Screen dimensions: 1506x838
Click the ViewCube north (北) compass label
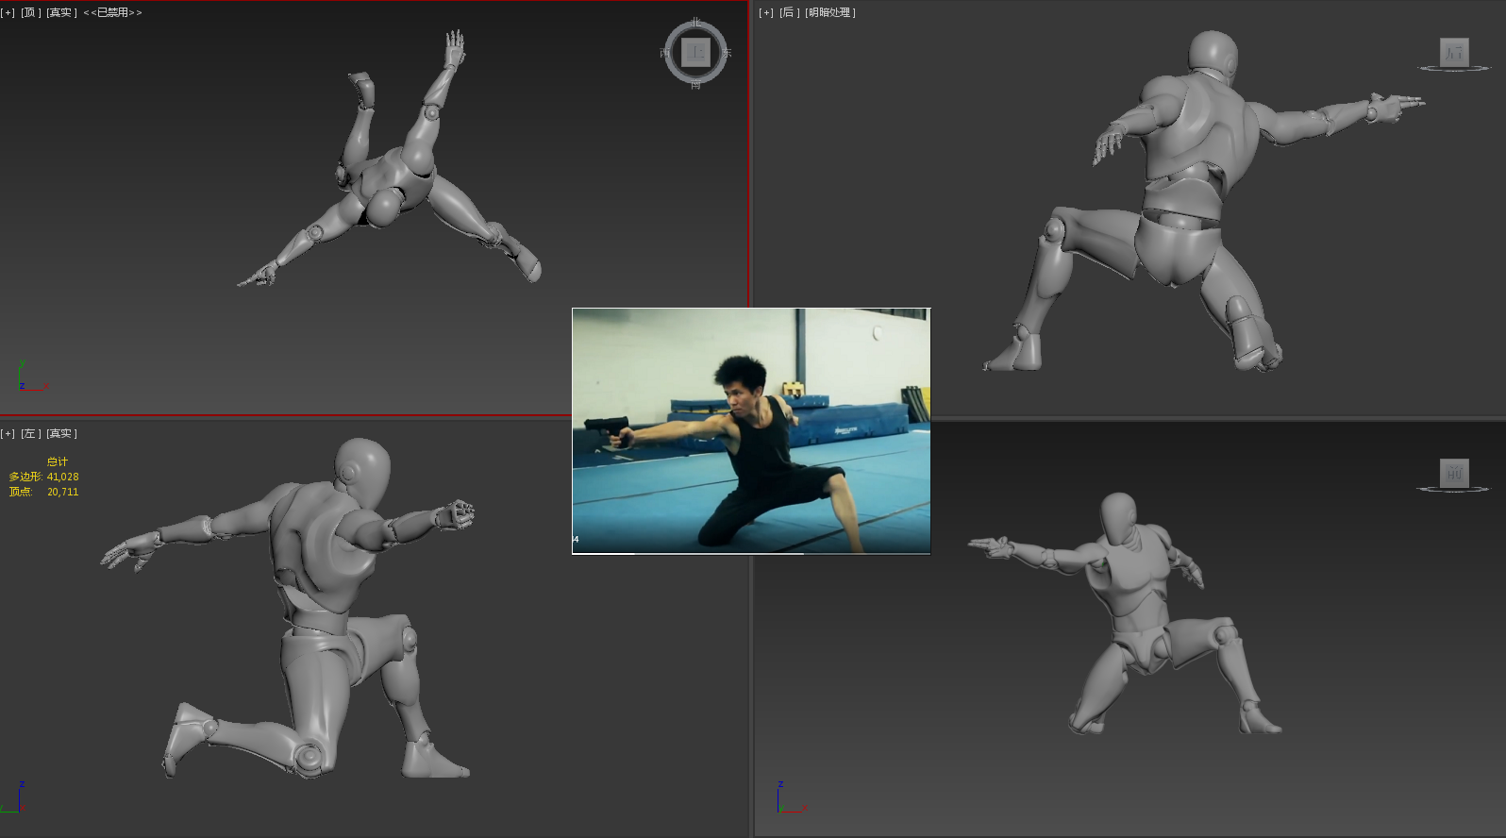point(695,22)
